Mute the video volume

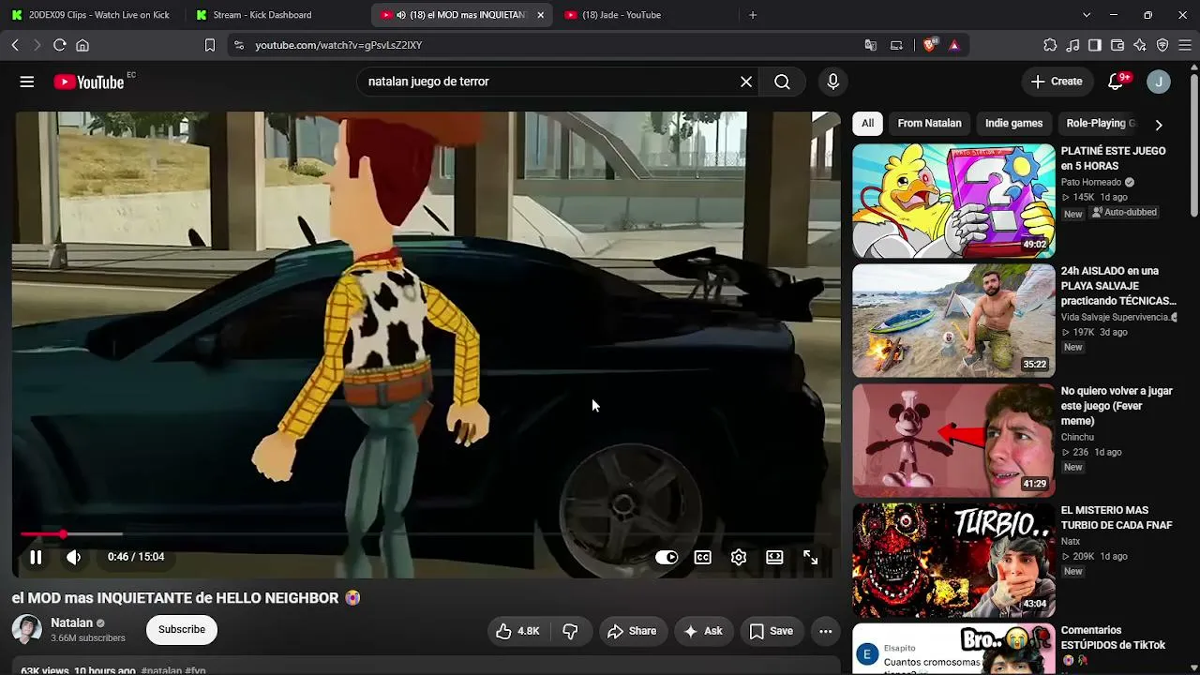click(x=73, y=557)
